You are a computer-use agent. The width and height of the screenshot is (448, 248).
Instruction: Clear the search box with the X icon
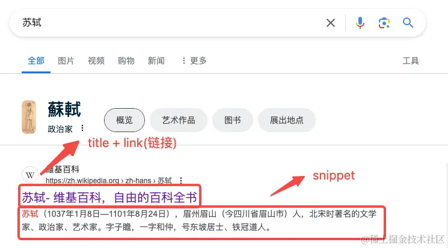331,23
